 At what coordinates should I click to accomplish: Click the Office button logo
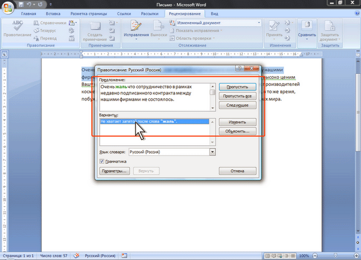[x=8, y=7]
